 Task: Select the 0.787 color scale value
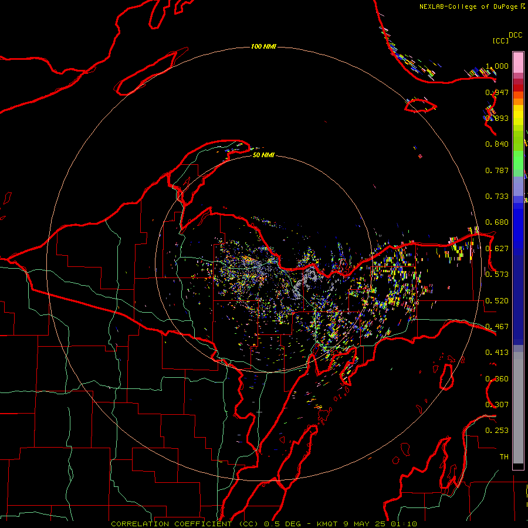pos(497,170)
